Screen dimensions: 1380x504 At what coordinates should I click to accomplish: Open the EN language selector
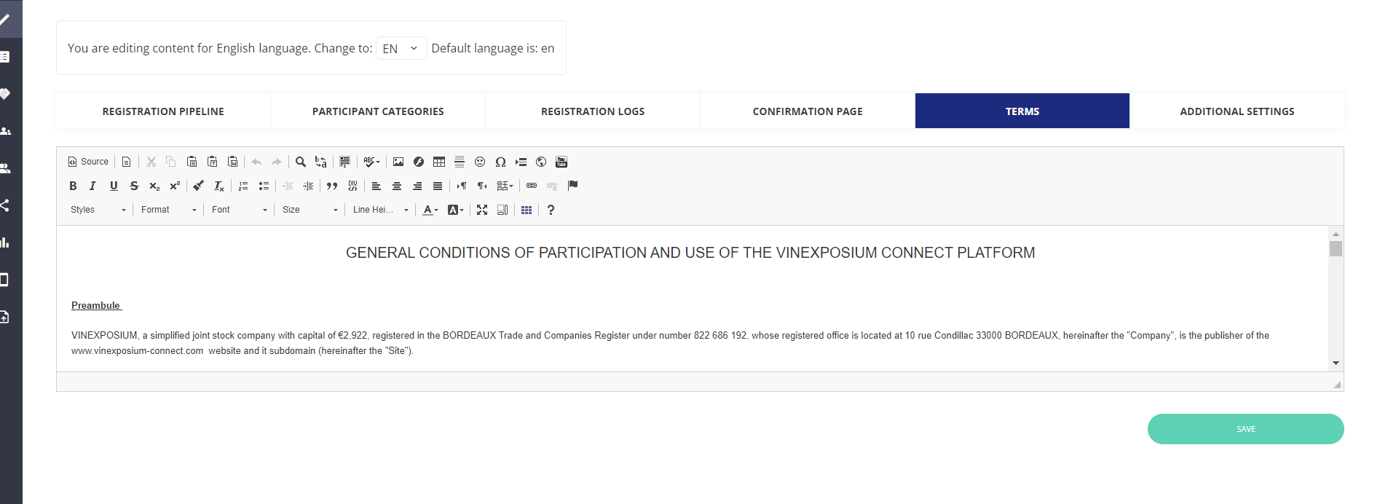401,48
